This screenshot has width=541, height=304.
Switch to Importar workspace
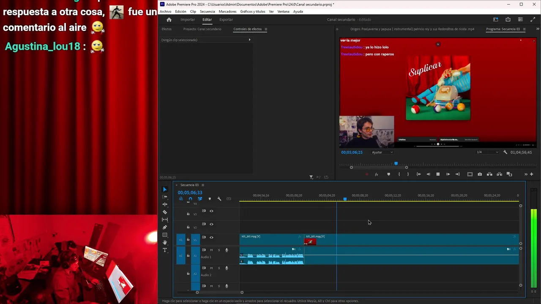[x=188, y=19]
